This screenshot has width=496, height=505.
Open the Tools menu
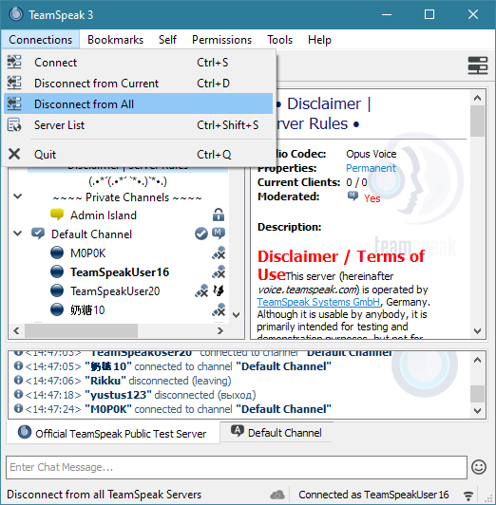(x=279, y=40)
